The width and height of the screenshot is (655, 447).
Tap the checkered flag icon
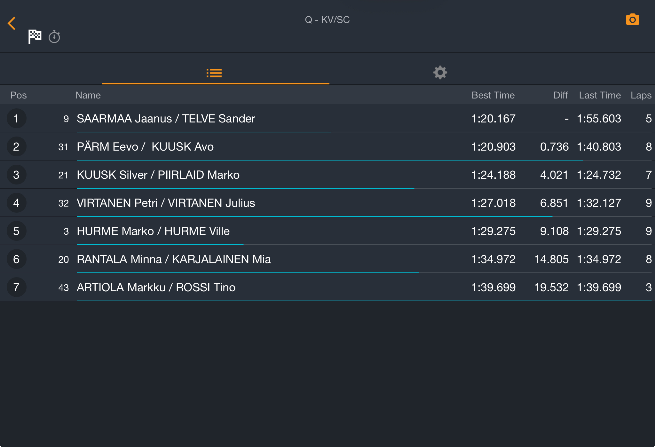coord(35,36)
